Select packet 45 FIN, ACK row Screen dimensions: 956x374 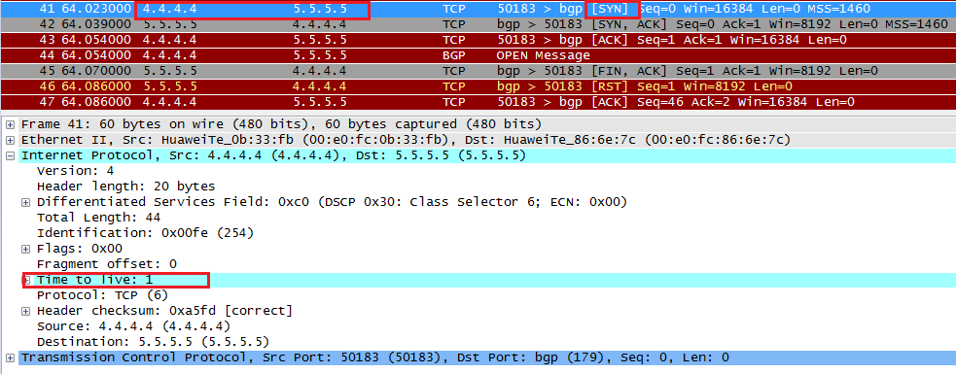pos(478,71)
